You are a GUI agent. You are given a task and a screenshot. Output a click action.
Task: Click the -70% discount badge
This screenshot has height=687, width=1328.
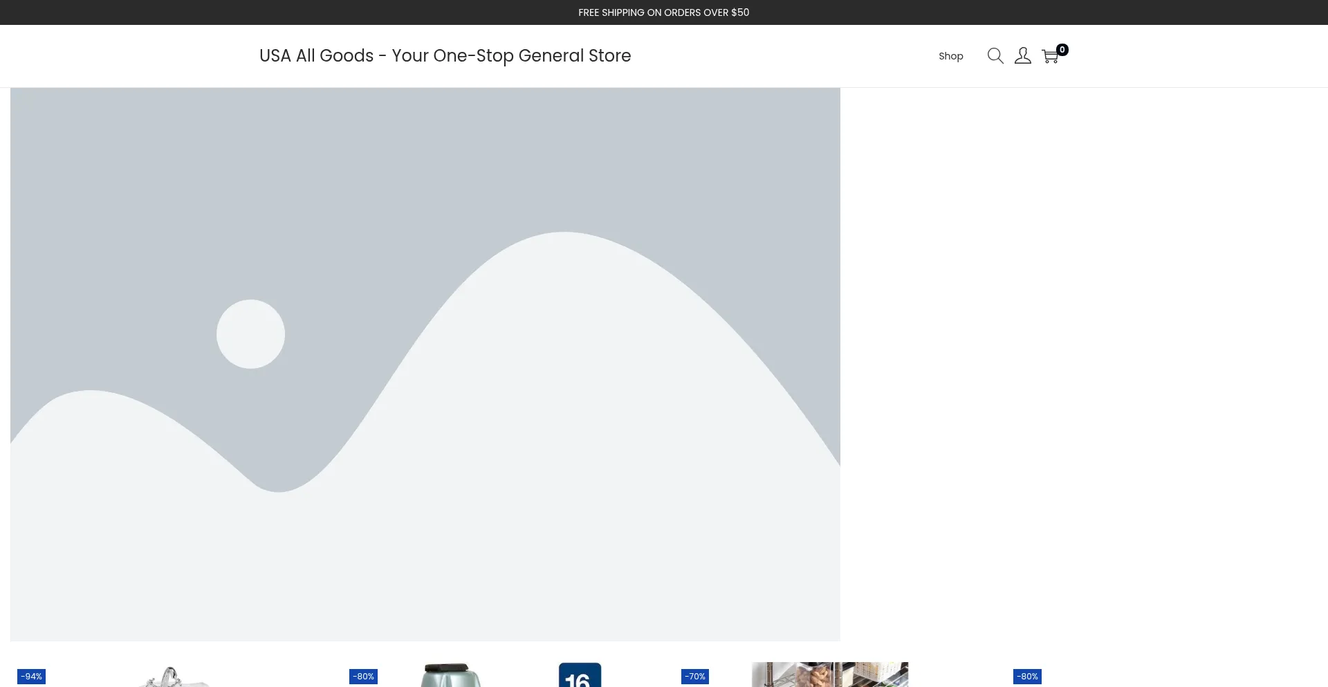coord(695,677)
